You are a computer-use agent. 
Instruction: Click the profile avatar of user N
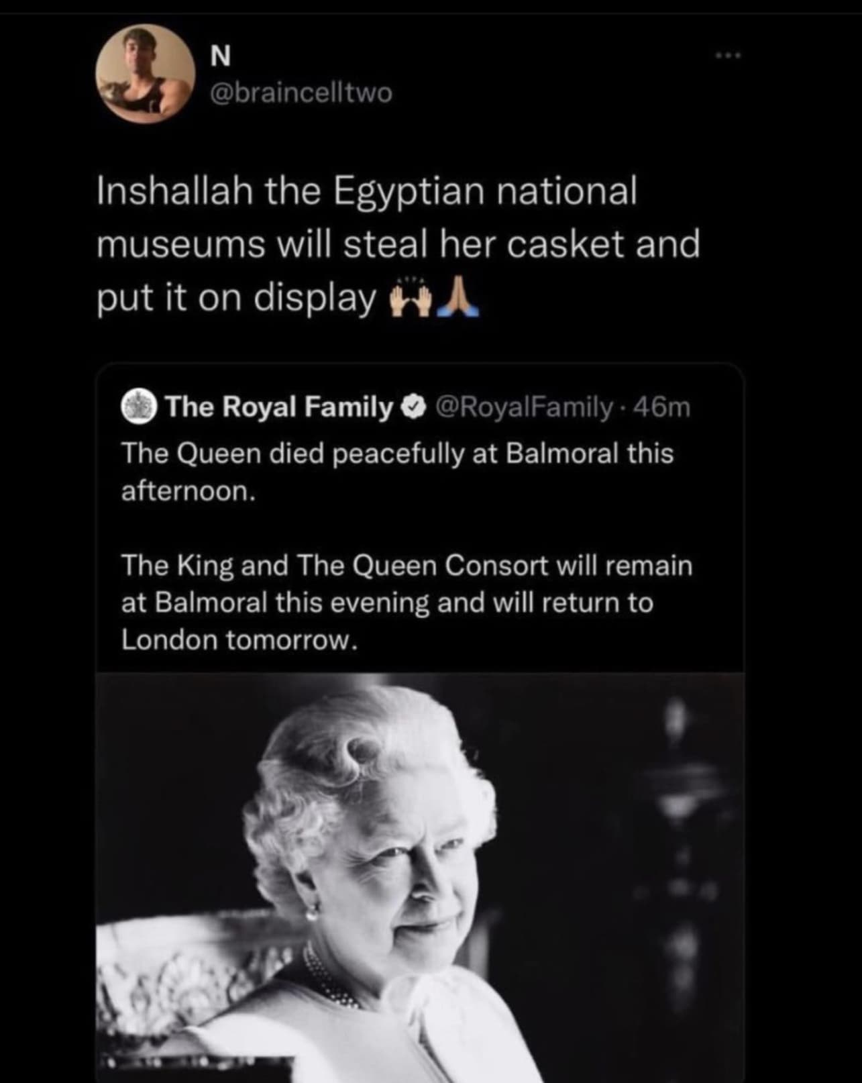coord(145,74)
